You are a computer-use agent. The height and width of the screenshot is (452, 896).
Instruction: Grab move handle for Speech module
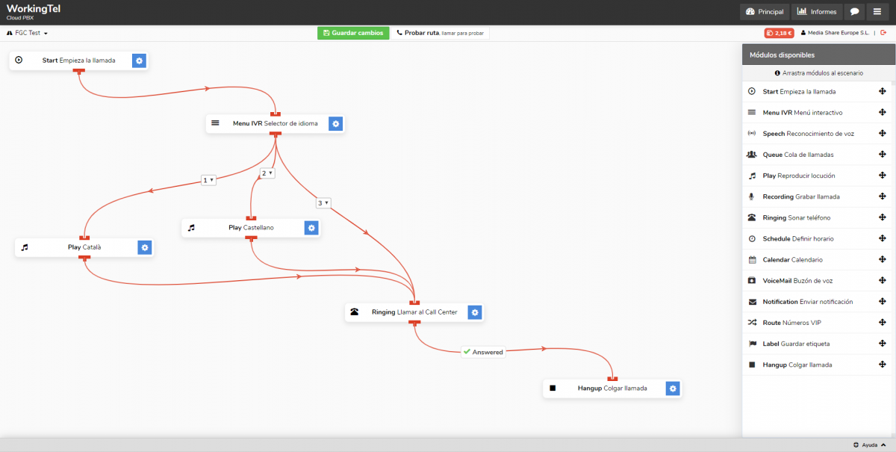click(x=883, y=134)
